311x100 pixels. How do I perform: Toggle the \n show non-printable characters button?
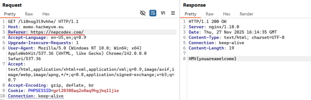pos(163,13)
